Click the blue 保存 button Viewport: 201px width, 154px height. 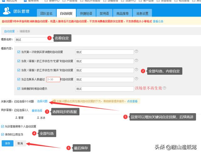[x=8, y=143]
